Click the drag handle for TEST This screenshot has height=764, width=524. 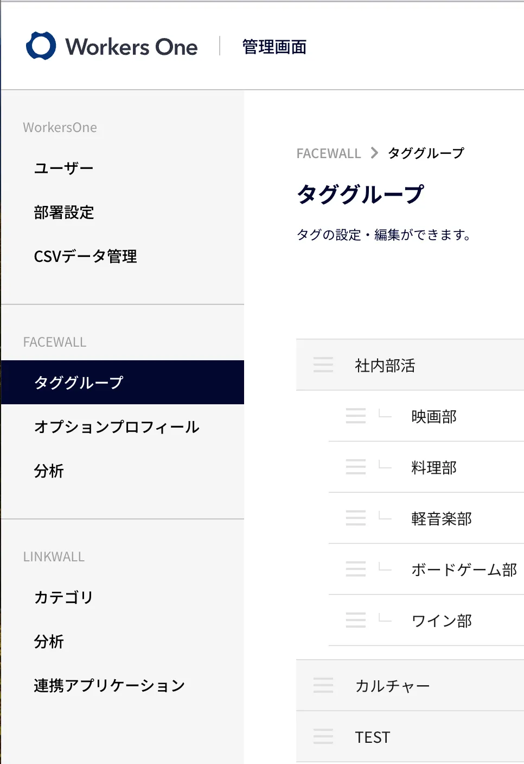point(323,736)
